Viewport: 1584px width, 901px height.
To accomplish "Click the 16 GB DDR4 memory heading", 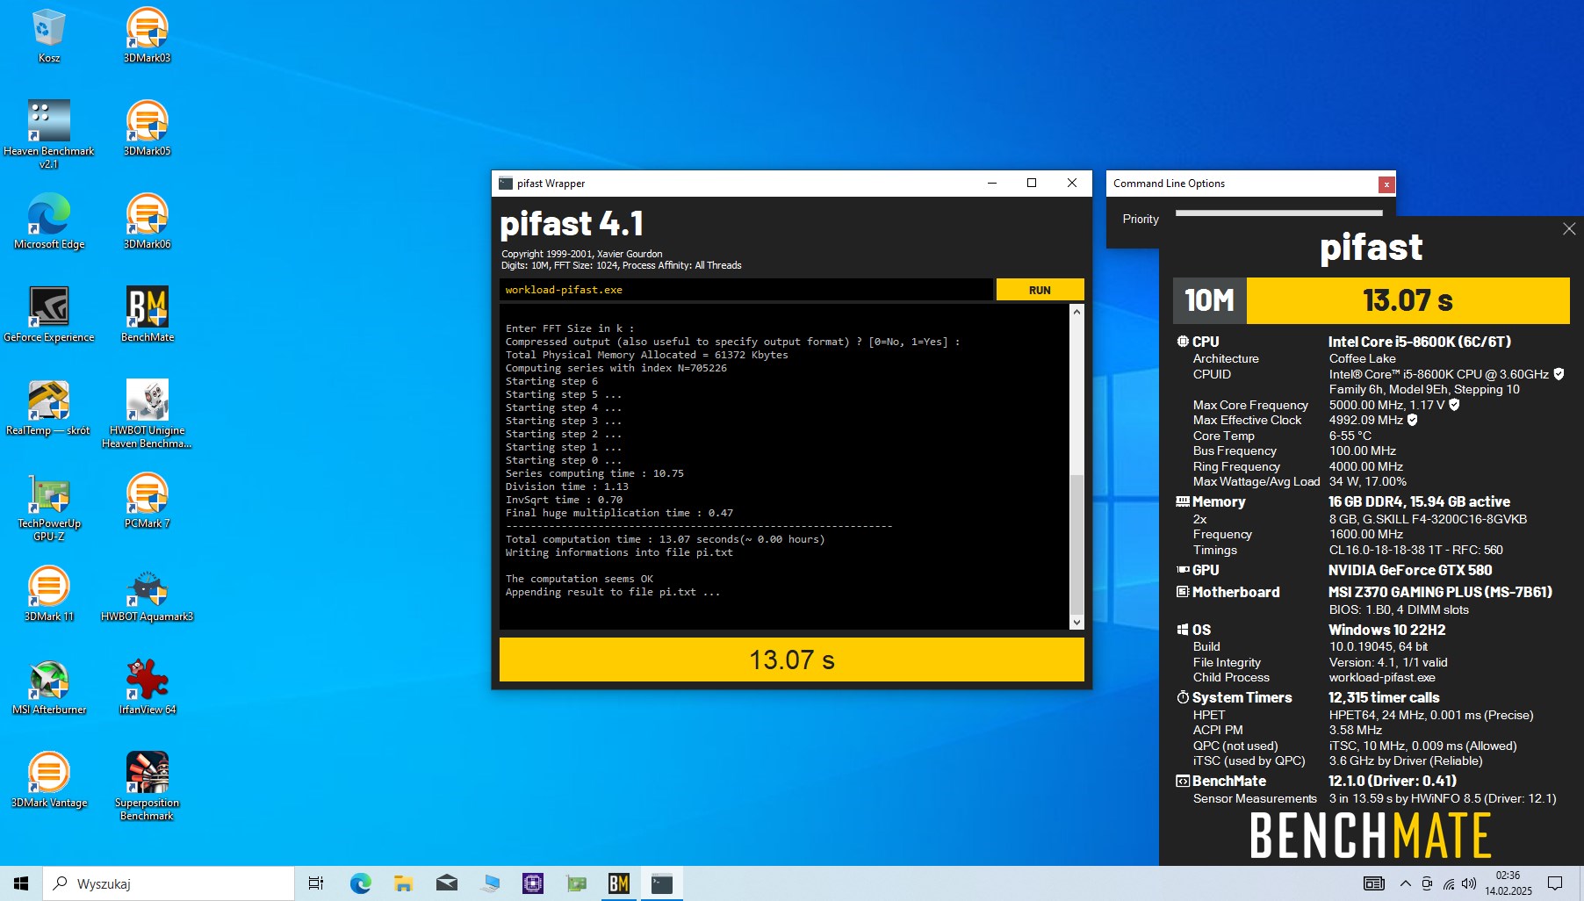I will [x=1419, y=501].
